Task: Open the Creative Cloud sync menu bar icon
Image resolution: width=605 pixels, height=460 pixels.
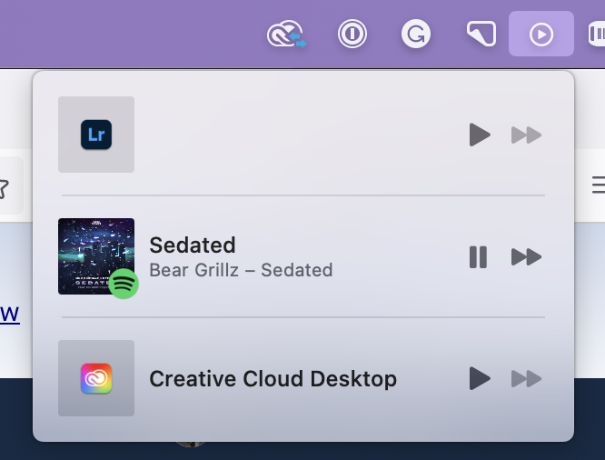Action: [287, 35]
